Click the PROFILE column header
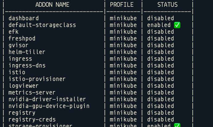This screenshot has width=213, height=127. [122, 5]
